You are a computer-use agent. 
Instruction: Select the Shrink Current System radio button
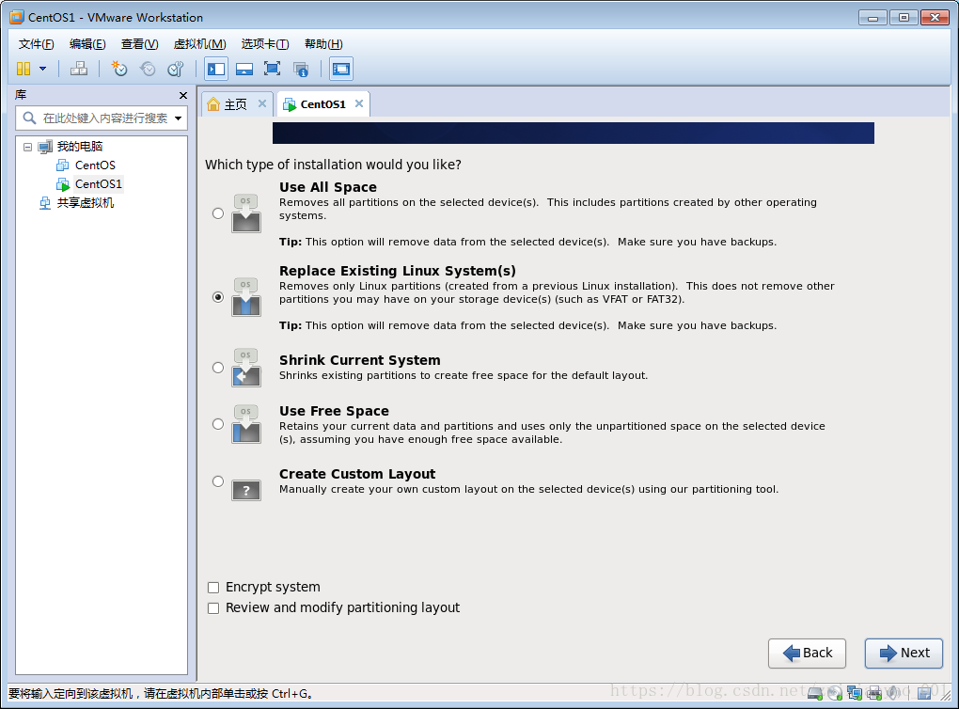point(218,368)
